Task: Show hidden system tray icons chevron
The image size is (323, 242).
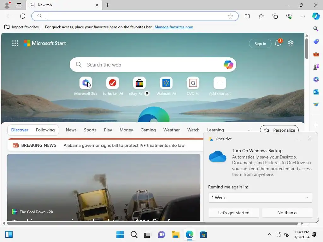Action: point(269,234)
